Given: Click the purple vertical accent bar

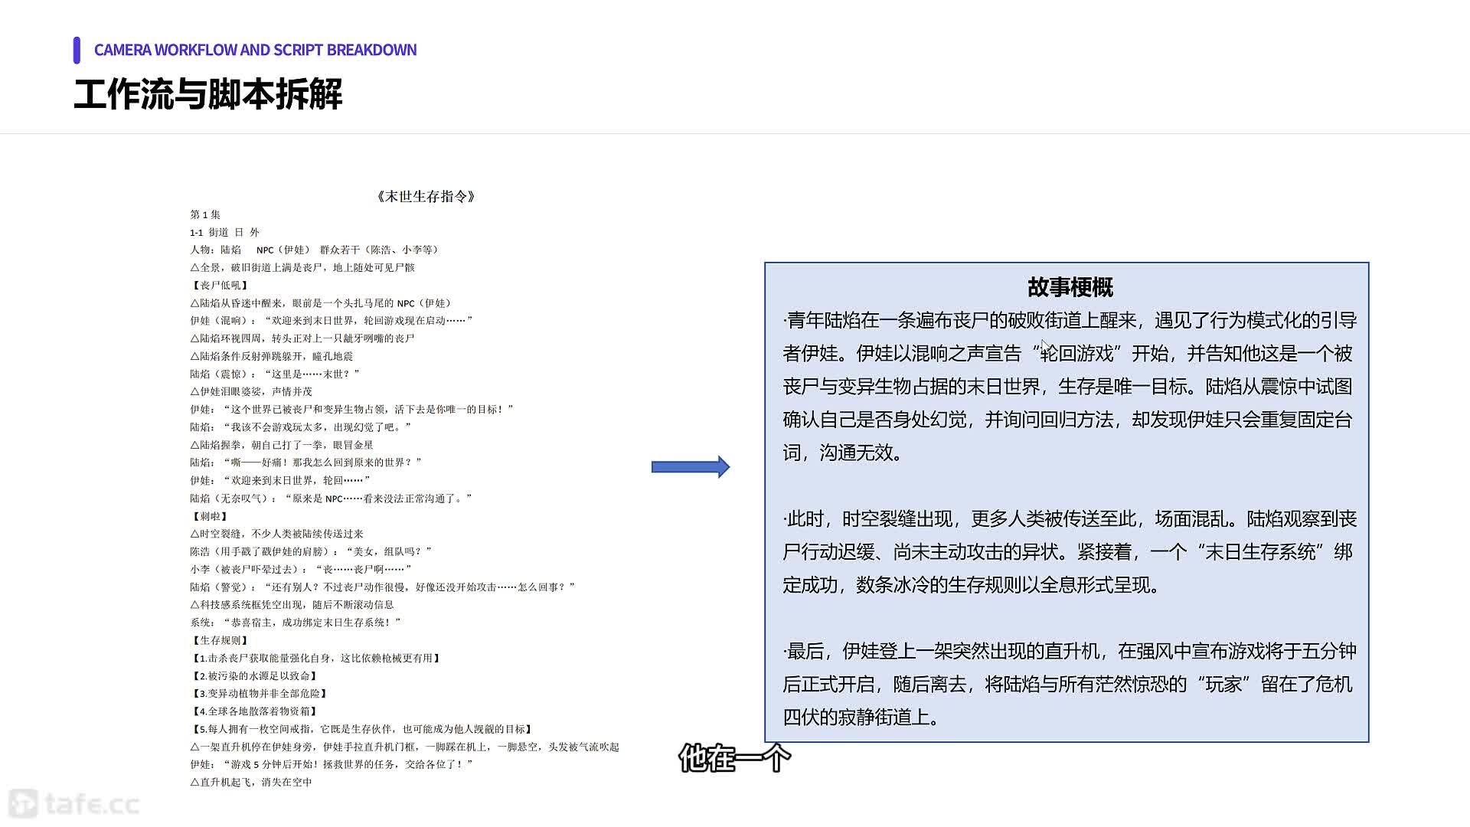Looking at the screenshot, I should (x=77, y=50).
